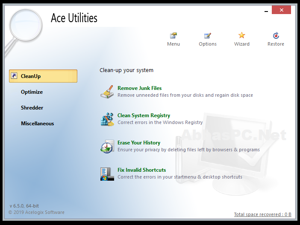The height and width of the screenshot is (225, 300).
Task: Open the Fix Invalid Shortcuts link
Action: pyautogui.click(x=141, y=170)
